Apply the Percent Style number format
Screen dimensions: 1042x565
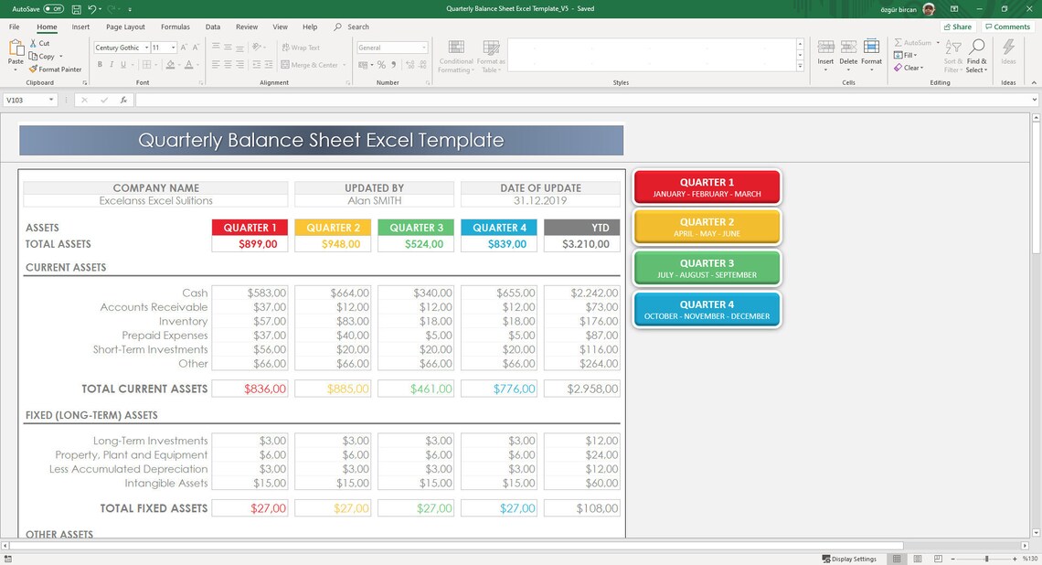pos(381,64)
